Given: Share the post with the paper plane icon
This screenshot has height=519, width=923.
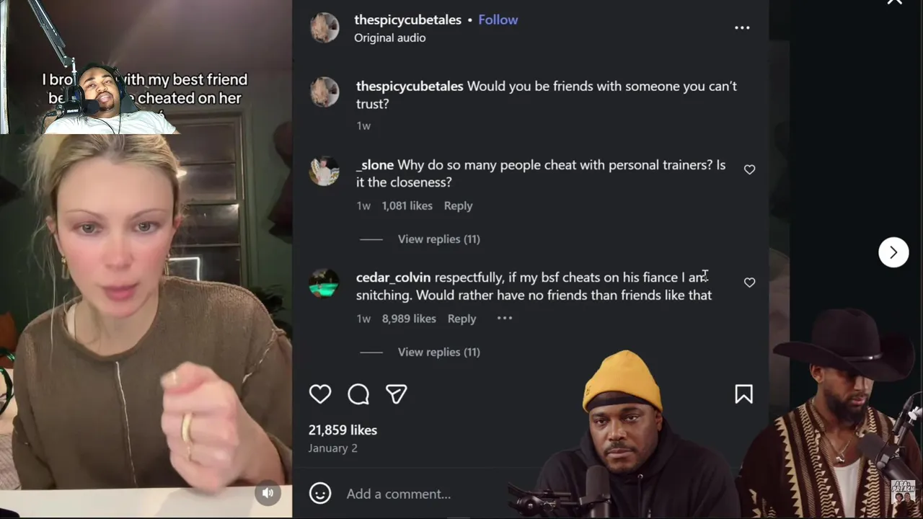Looking at the screenshot, I should (397, 394).
